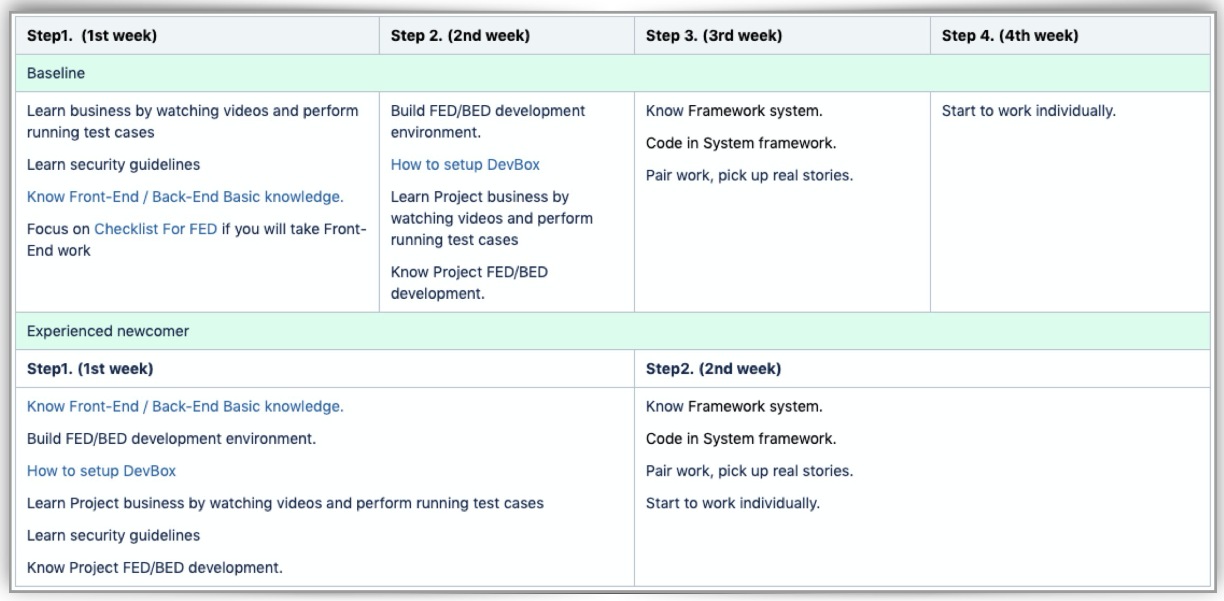Open Know Front-End / Back-End link under Experienced newcomer
1224x601 pixels.
(x=185, y=406)
